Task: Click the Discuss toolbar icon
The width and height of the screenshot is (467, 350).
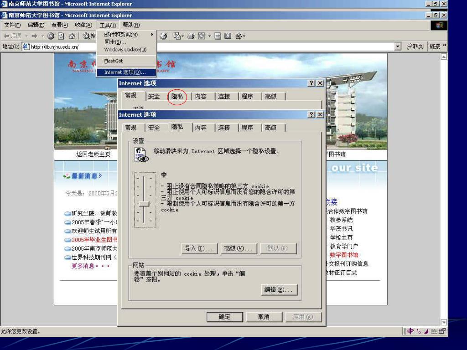Action: coord(218,36)
